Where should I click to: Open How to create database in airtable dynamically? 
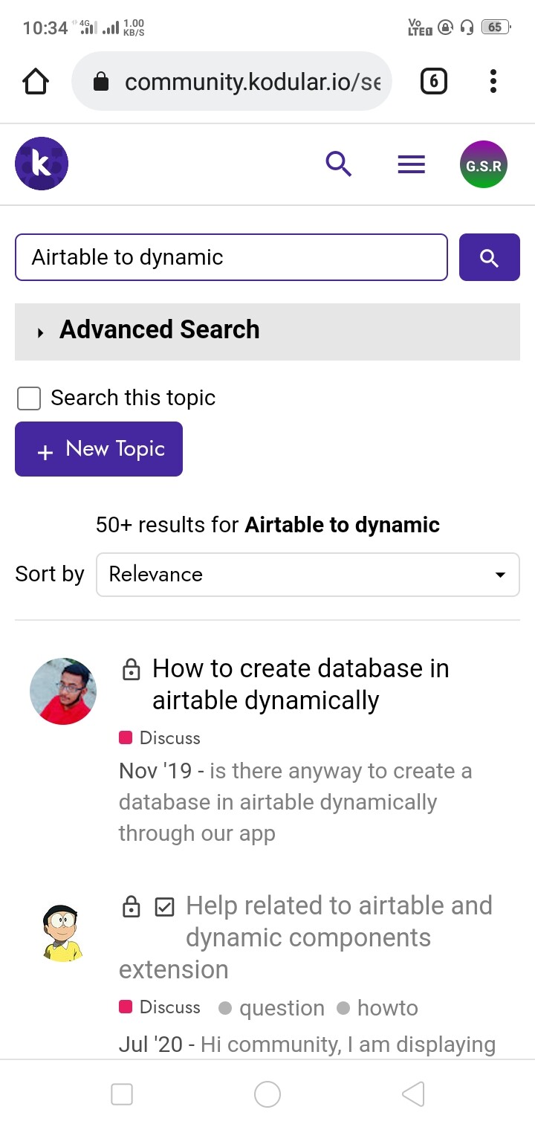(x=301, y=684)
